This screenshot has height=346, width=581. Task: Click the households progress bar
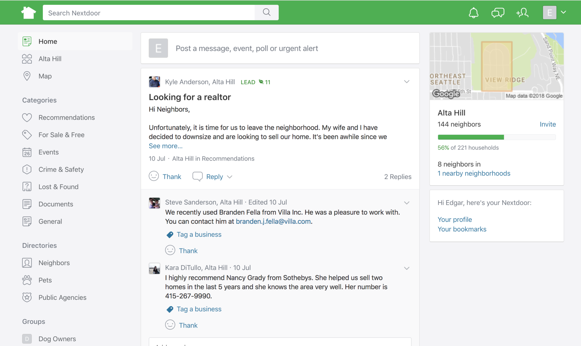click(x=497, y=137)
